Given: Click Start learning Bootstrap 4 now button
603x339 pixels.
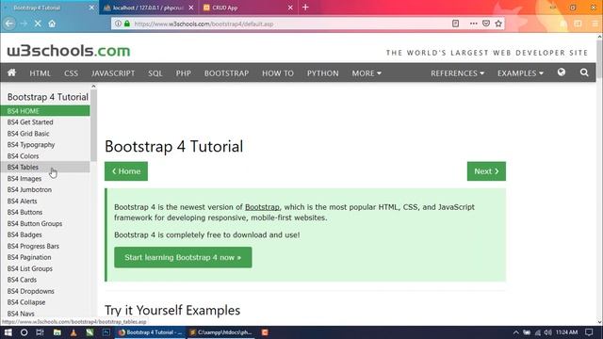Looking at the screenshot, I should click(x=183, y=257).
